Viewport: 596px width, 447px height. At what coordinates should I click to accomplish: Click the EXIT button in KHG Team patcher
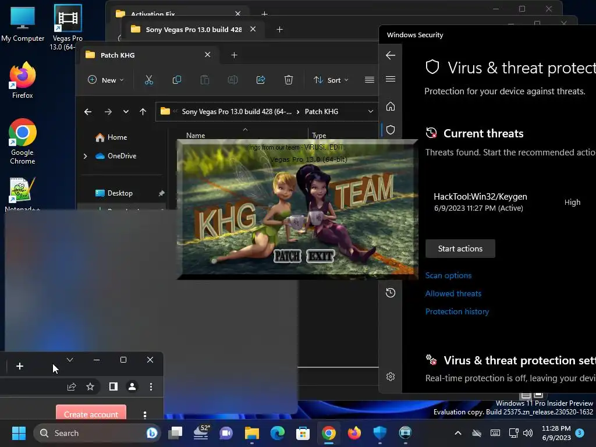point(321,256)
